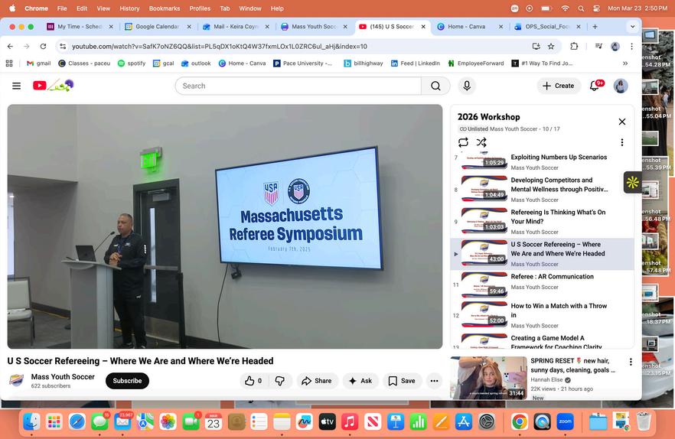Select Referee : AR Communication video
Viewport: 675px width, 439px height.
pyautogui.click(x=543, y=285)
